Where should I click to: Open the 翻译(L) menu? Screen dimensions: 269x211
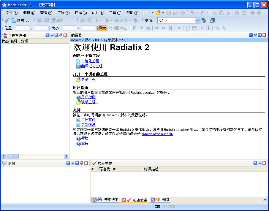coord(80,13)
